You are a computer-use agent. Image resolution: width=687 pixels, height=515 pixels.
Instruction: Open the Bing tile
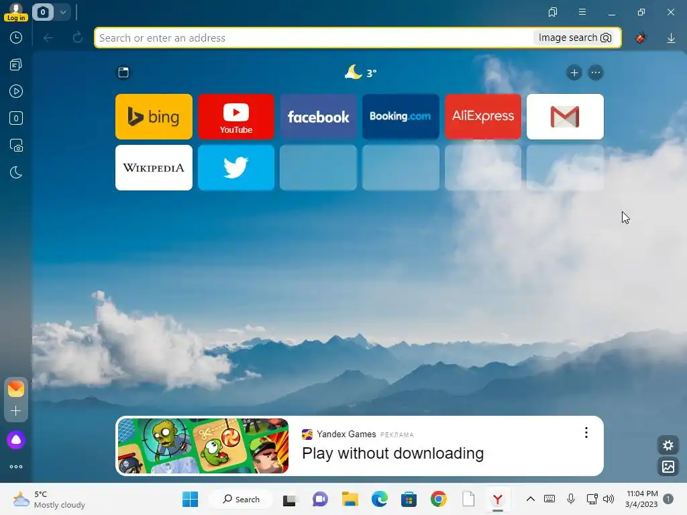pyautogui.click(x=154, y=117)
